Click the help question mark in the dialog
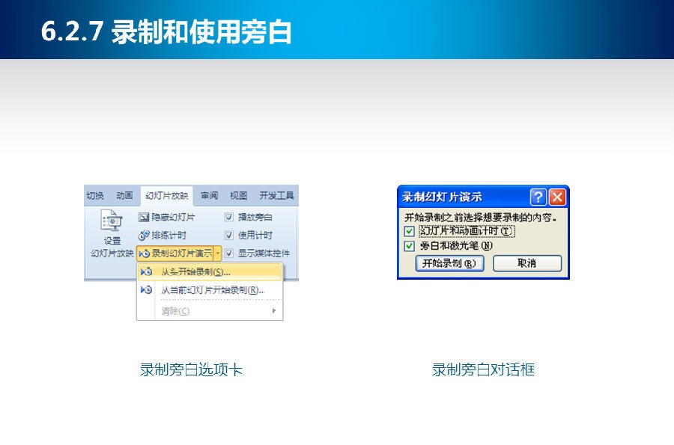 [538, 197]
